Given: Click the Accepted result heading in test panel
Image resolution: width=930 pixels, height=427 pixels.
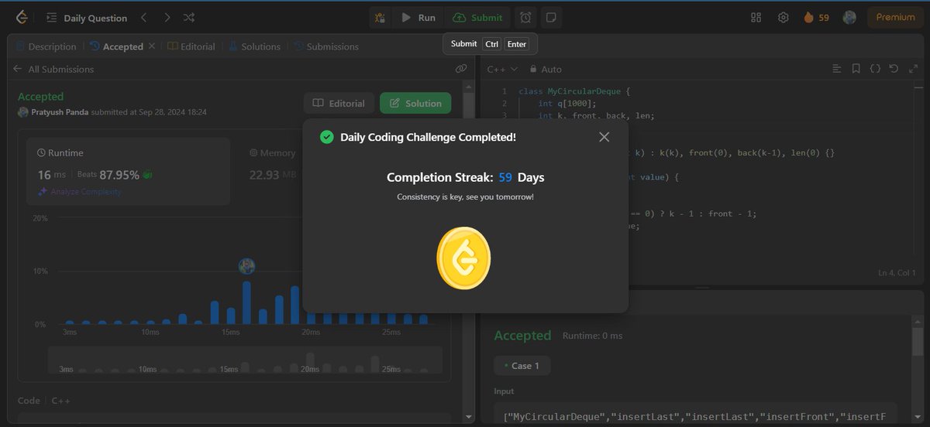Looking at the screenshot, I should pyautogui.click(x=522, y=336).
